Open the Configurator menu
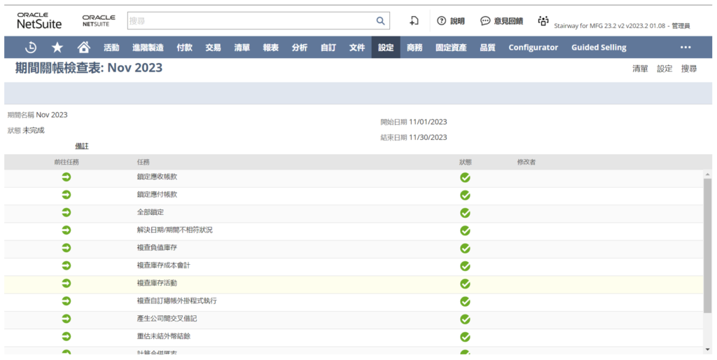 click(533, 48)
